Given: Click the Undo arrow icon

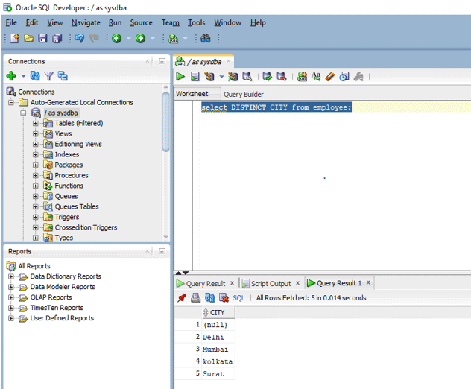Looking at the screenshot, I should (x=80, y=39).
